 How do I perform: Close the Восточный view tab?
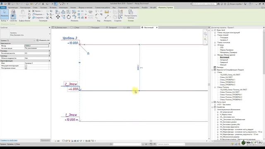(157, 27)
